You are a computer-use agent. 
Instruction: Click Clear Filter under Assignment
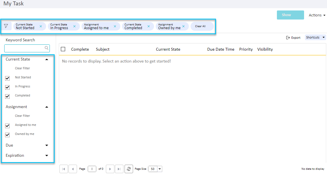pyautogui.click(x=22, y=115)
